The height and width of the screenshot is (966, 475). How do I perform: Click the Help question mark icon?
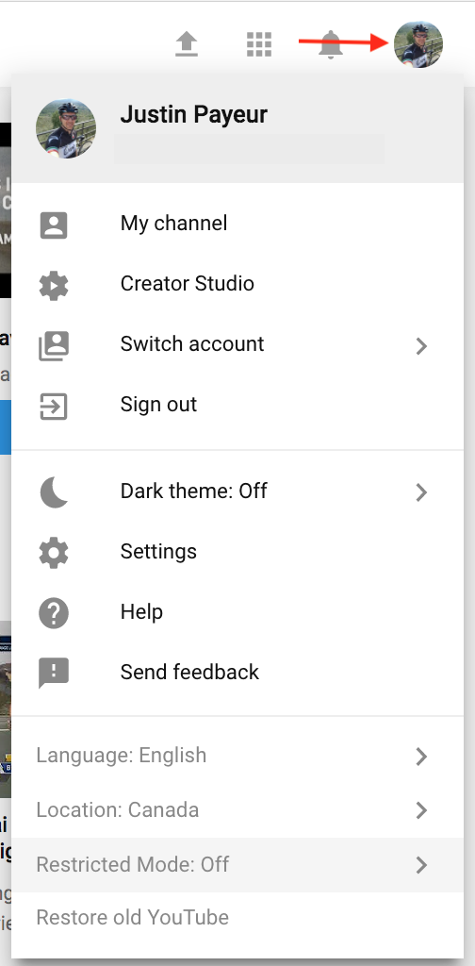pyautogui.click(x=54, y=613)
